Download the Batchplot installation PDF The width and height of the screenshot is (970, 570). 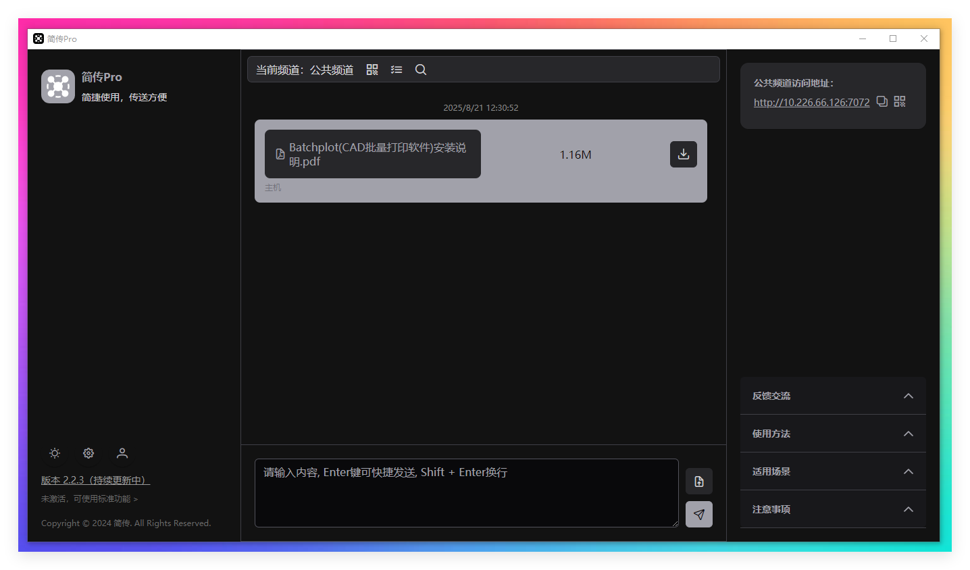(684, 154)
